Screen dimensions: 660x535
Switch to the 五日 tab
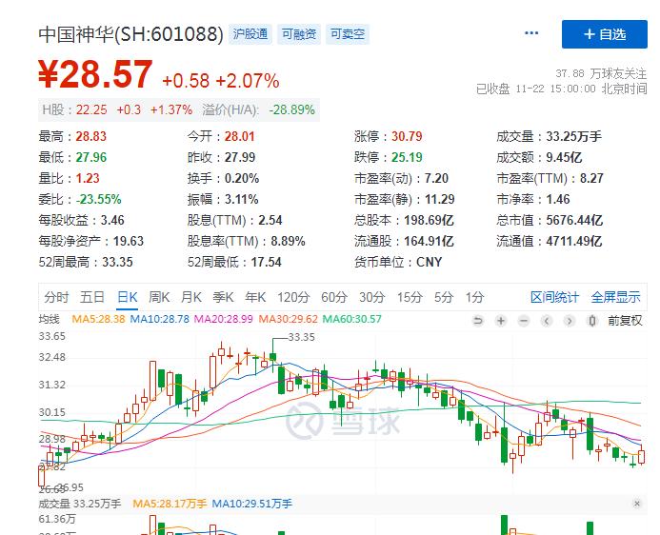click(x=92, y=297)
